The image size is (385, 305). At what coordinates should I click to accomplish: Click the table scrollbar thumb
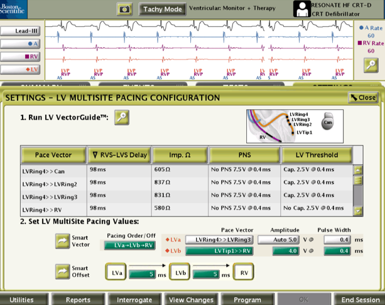click(358, 180)
